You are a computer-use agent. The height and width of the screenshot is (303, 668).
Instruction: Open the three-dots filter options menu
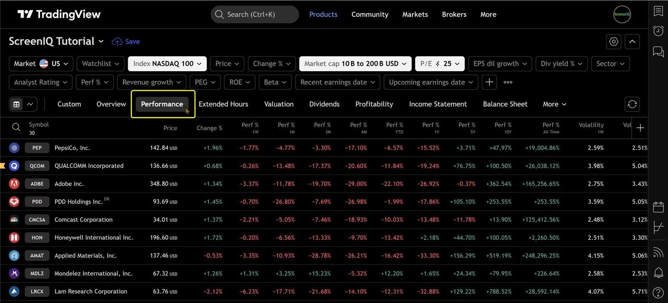coord(508,82)
